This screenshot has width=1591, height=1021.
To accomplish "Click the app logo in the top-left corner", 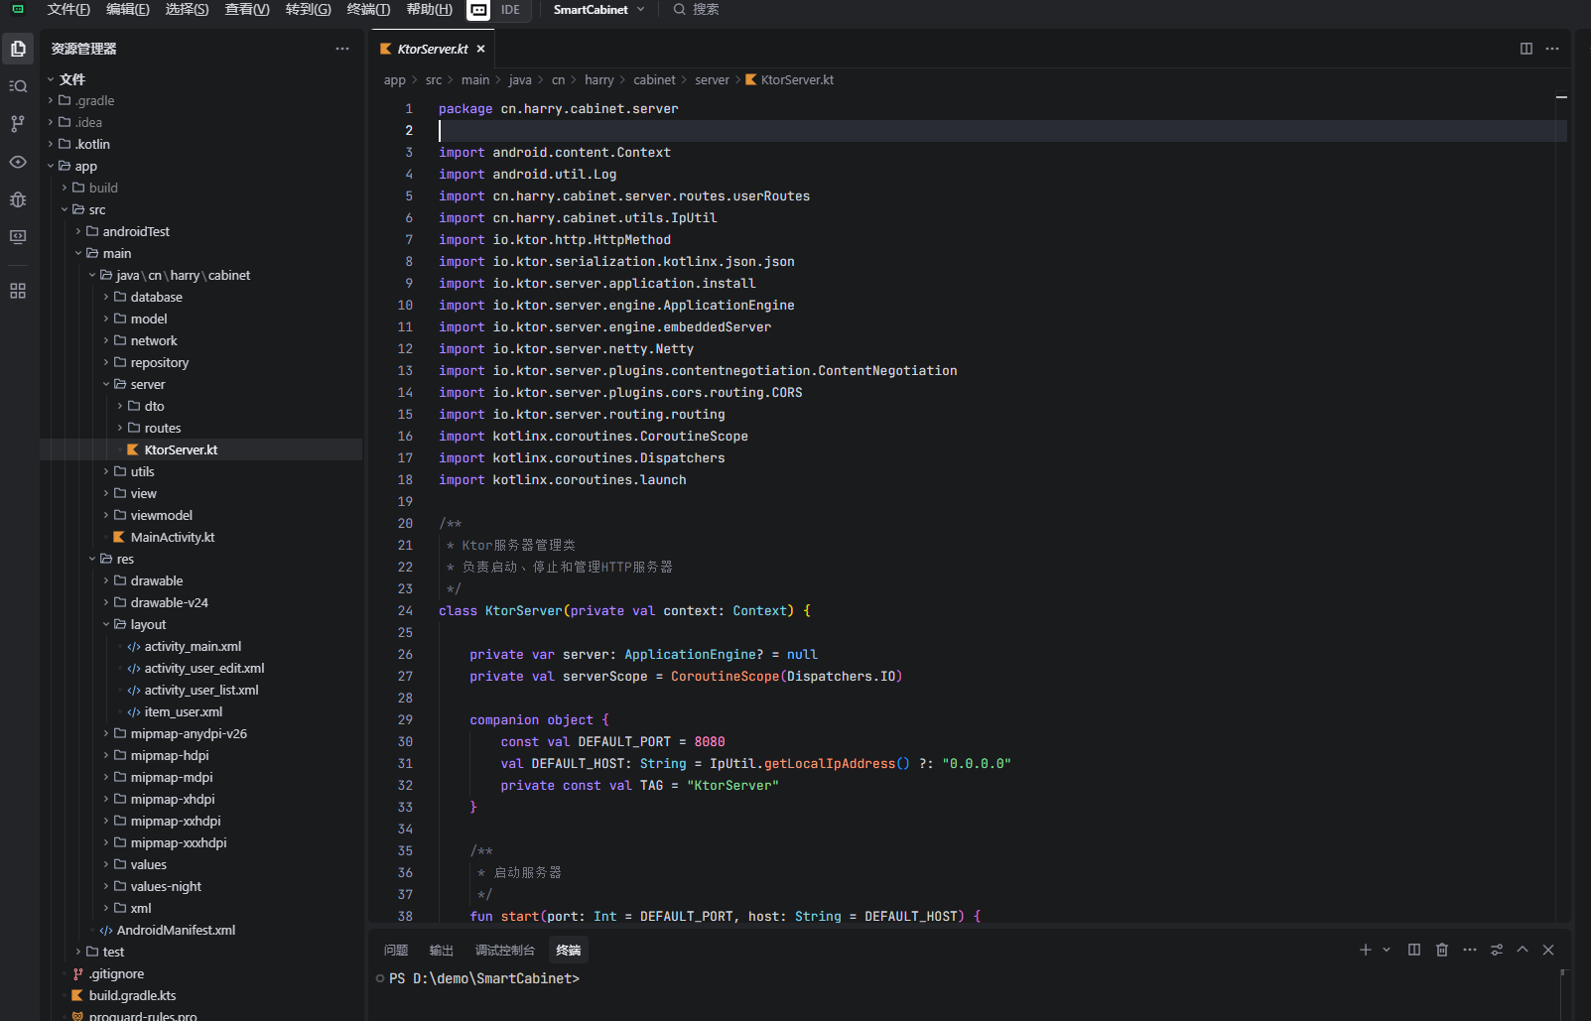I will (18, 9).
